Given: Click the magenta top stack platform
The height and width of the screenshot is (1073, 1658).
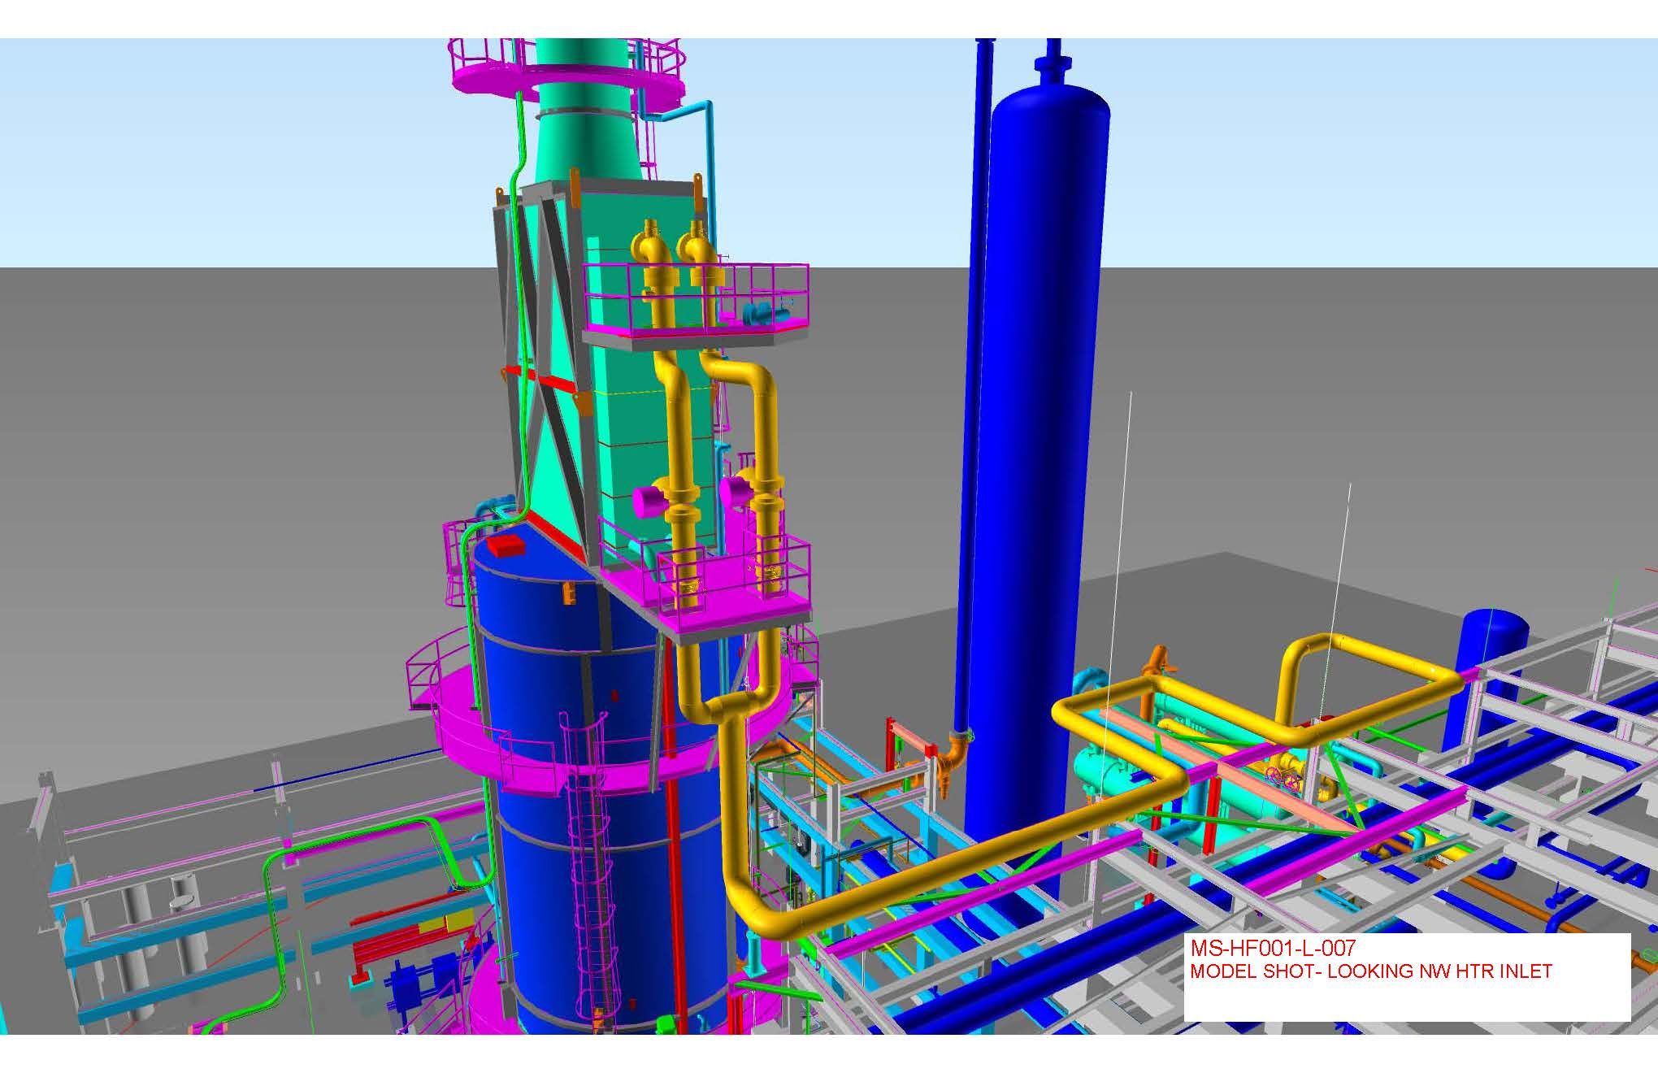Looking at the screenshot, I should coord(488,80).
